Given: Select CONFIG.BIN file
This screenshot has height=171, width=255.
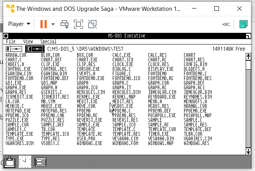Looking at the screenshot, I should [195, 64].
